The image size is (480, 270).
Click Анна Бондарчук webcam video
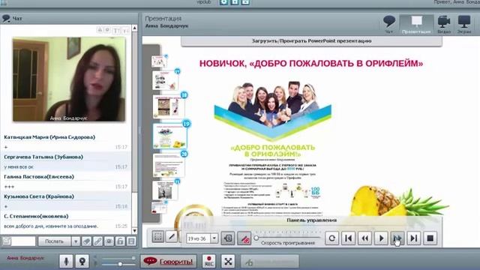click(x=69, y=79)
